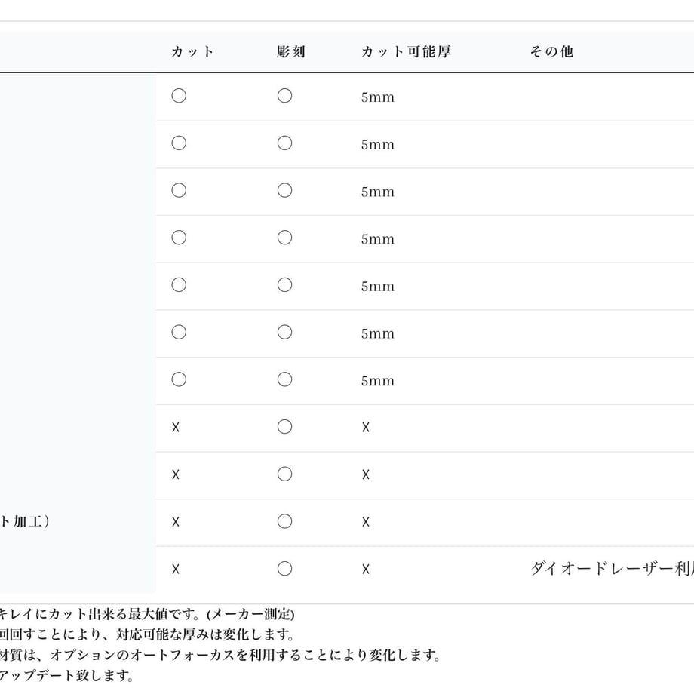Click the その他 column header
Image resolution: width=694 pixels, height=694 pixels.
tap(551, 52)
